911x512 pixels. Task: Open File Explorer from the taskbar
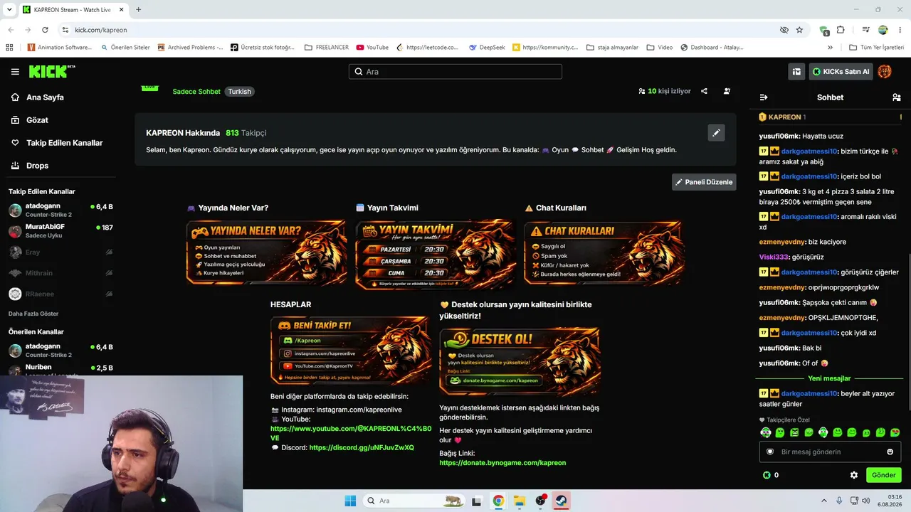(520, 501)
